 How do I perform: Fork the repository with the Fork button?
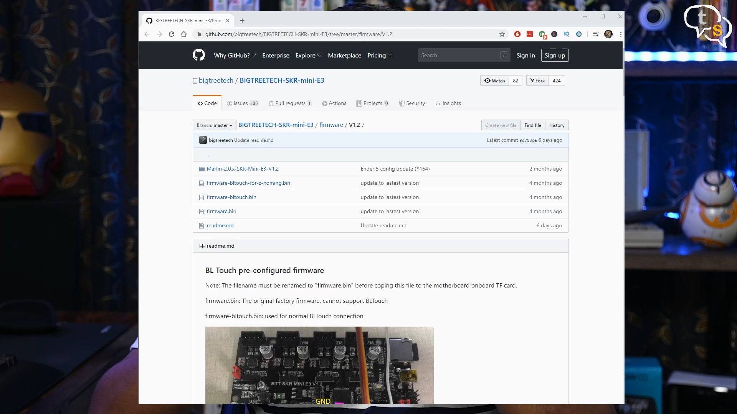[537, 80]
